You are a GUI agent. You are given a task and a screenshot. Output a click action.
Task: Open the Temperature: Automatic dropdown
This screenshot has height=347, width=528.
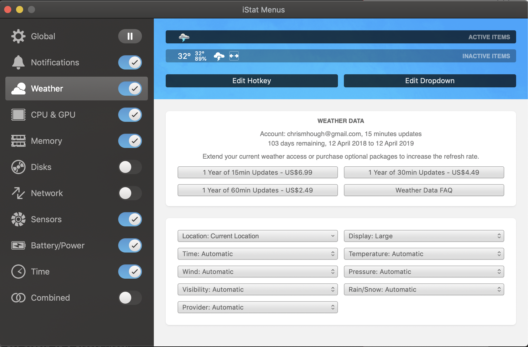point(424,254)
